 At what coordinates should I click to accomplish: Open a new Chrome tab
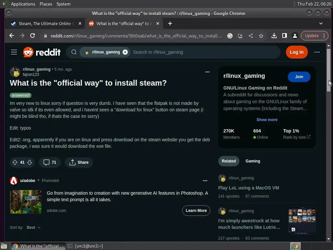pos(170,23)
